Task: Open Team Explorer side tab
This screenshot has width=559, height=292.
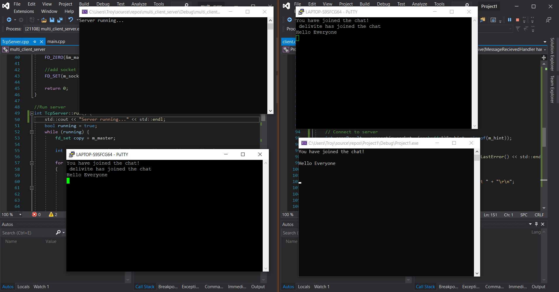Action: pos(552,89)
